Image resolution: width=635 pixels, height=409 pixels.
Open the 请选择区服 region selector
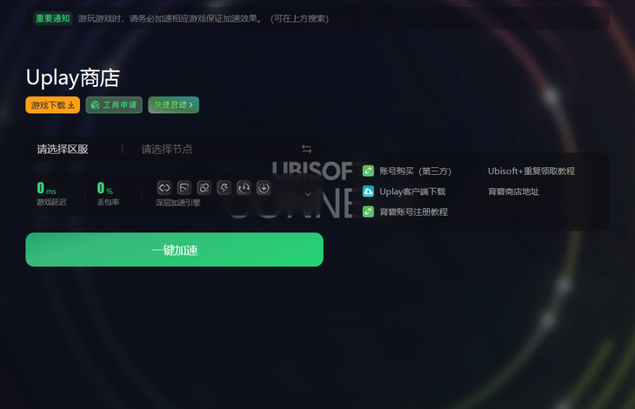pos(63,149)
